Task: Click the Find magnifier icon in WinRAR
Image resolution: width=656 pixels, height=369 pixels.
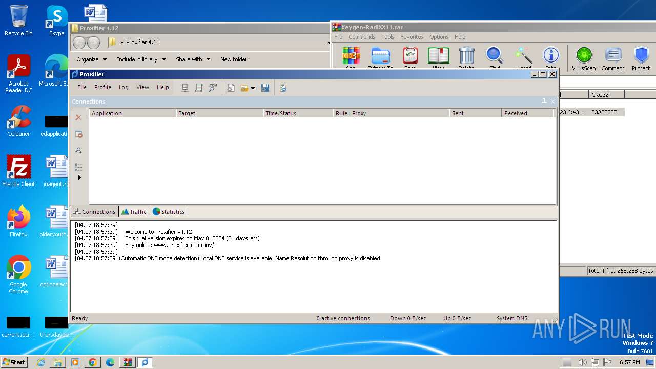Action: click(x=495, y=57)
